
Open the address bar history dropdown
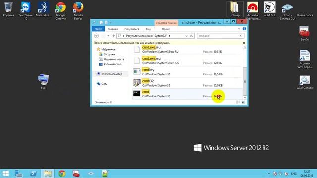pos(186,36)
